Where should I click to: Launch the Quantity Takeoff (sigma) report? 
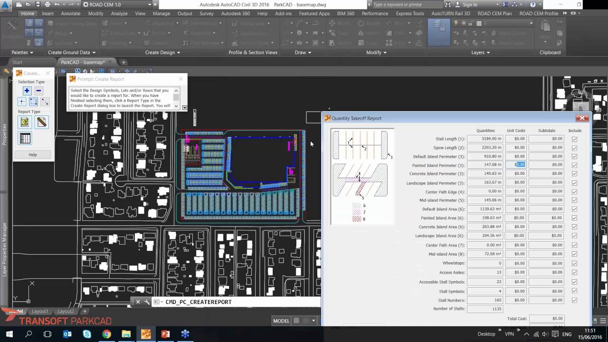[25, 123]
